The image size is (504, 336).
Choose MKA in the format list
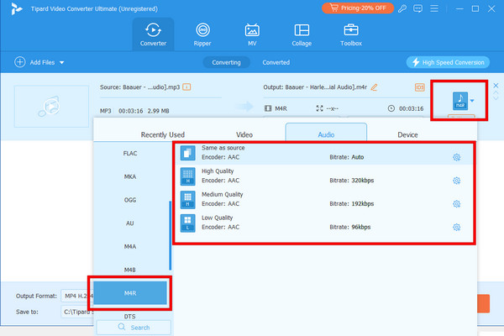pyautogui.click(x=130, y=176)
